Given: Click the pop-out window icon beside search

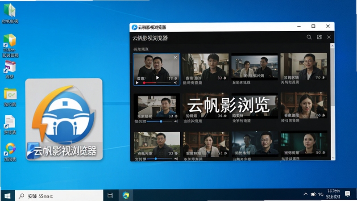Looking at the screenshot, I should 320,37.
